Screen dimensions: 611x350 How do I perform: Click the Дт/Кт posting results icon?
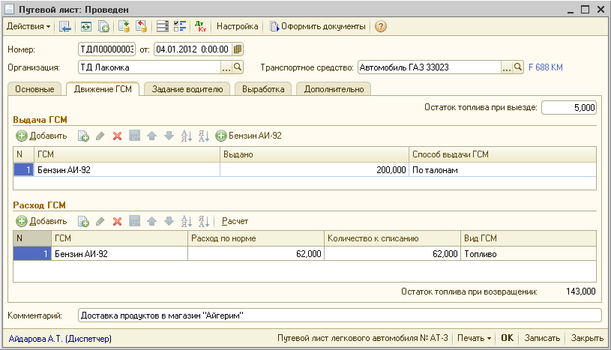200,26
